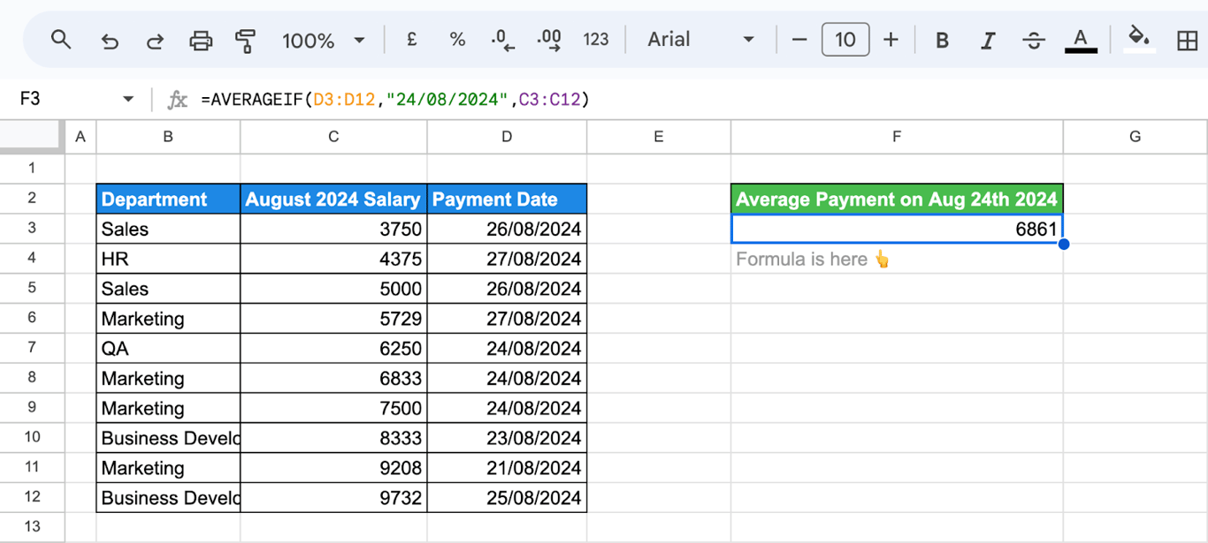
Task: Select payment date 23/08/2024
Action: pos(507,438)
